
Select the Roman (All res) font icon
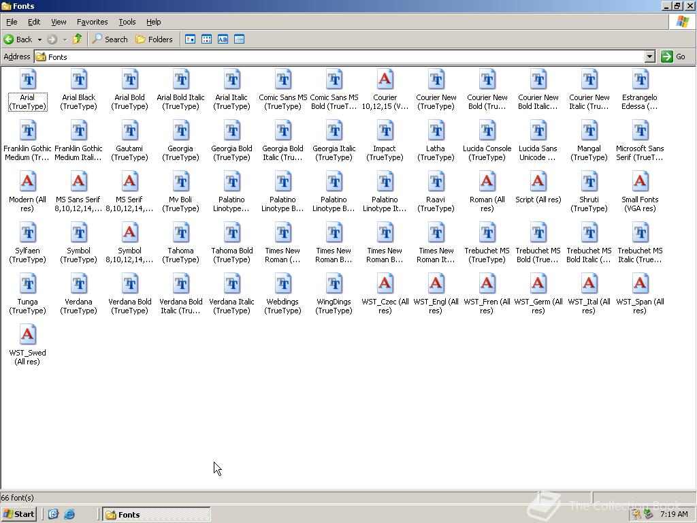coord(487,182)
